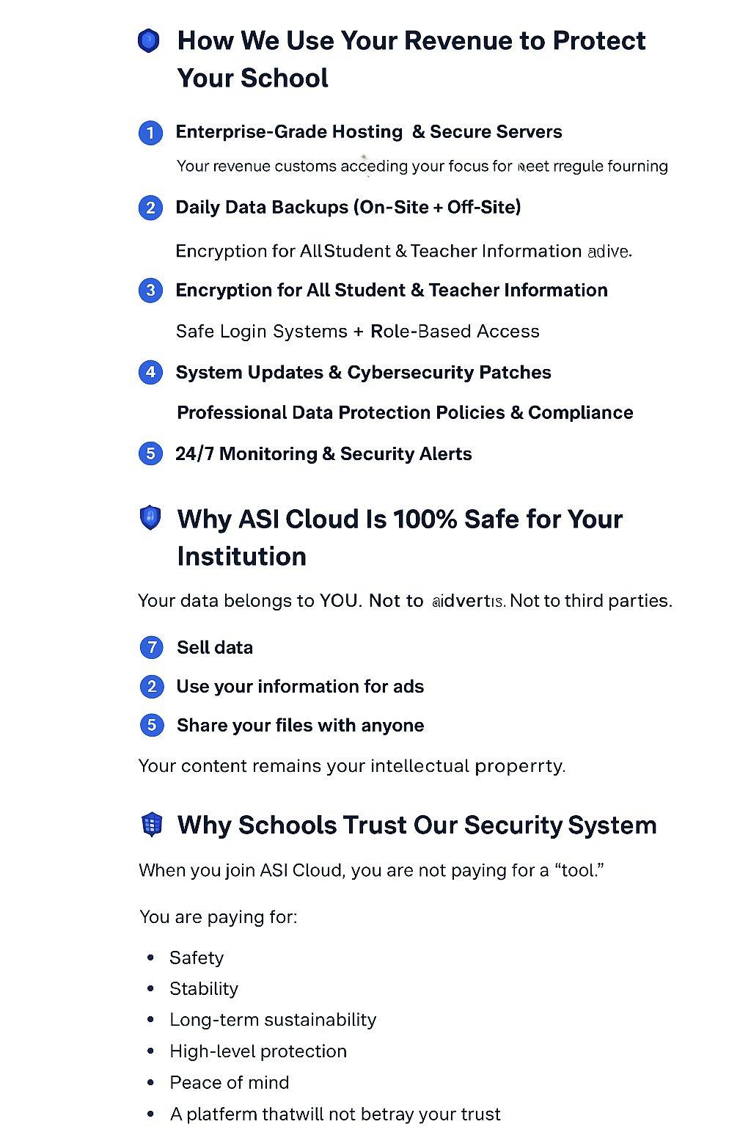751x1127 pixels.
Task: Click the Why Schools Trust Our Security System heading
Action: click(417, 825)
